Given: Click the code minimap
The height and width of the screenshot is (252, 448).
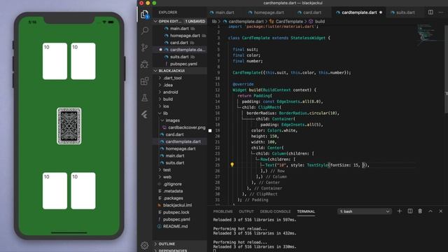Looking at the screenshot, I should point(427,34).
